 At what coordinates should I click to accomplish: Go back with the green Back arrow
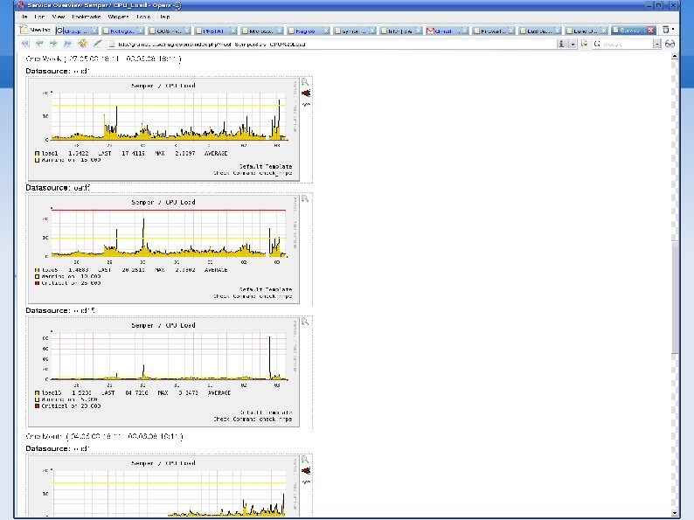tap(39, 44)
